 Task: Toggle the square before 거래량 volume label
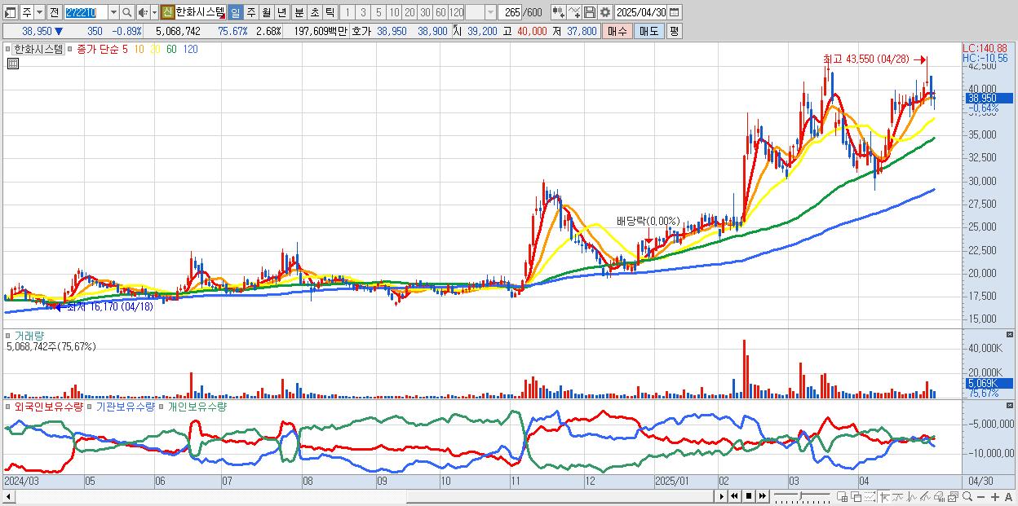[x=9, y=335]
